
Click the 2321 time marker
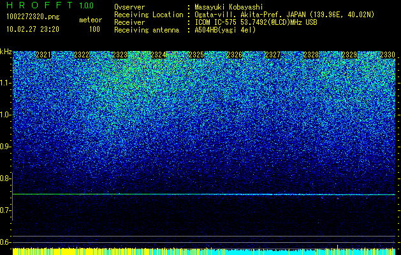click(x=43, y=55)
